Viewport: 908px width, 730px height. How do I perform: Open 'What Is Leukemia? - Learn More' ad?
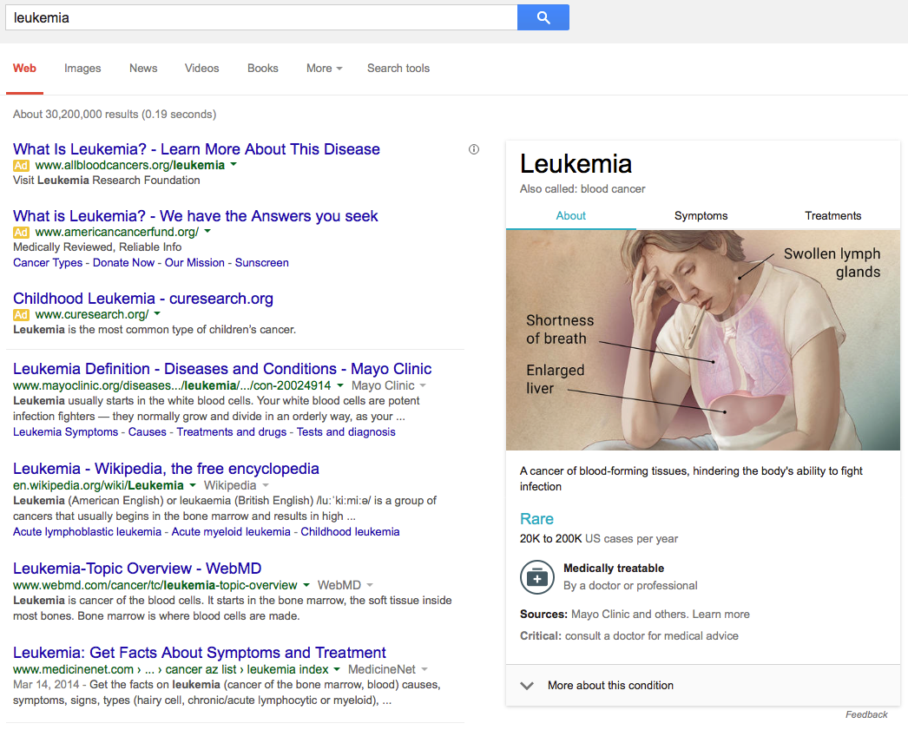(196, 149)
